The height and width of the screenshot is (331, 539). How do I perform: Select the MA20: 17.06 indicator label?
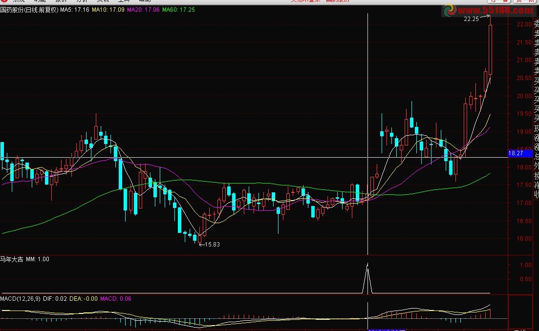[143, 10]
